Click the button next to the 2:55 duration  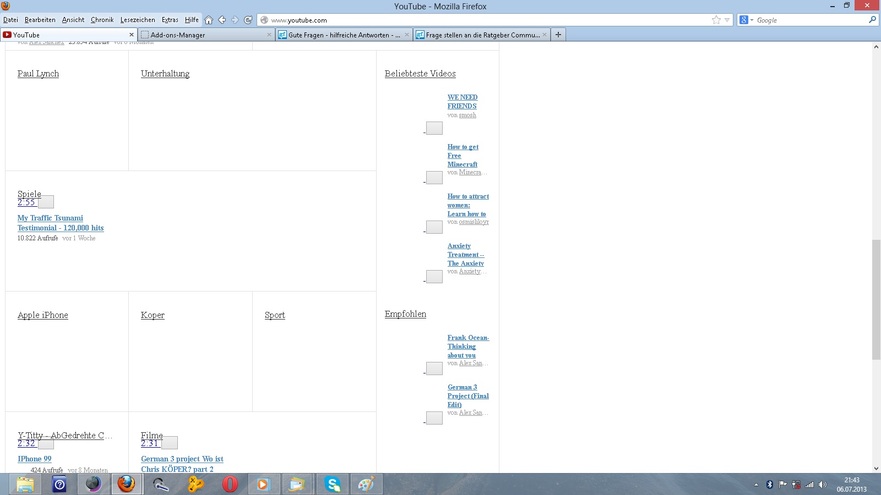pyautogui.click(x=46, y=202)
